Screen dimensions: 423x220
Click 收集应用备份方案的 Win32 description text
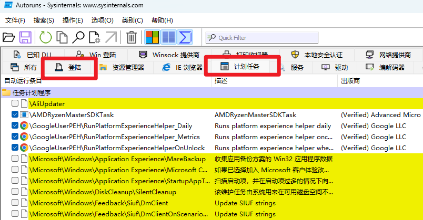[x=274, y=159]
